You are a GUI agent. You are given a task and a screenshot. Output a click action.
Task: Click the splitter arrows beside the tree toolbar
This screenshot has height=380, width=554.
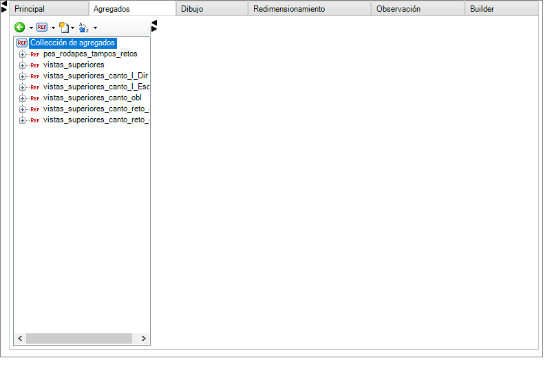point(154,25)
